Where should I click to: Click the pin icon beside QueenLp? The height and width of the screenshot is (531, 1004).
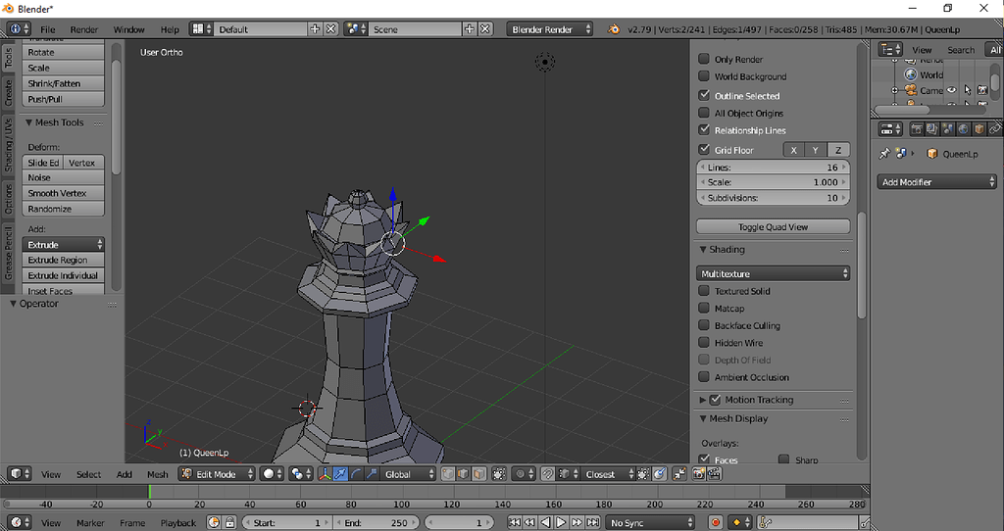click(884, 154)
